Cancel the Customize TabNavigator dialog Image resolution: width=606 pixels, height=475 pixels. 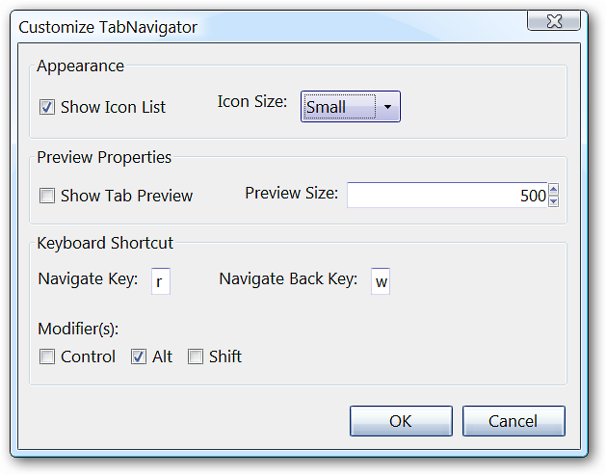(x=513, y=421)
